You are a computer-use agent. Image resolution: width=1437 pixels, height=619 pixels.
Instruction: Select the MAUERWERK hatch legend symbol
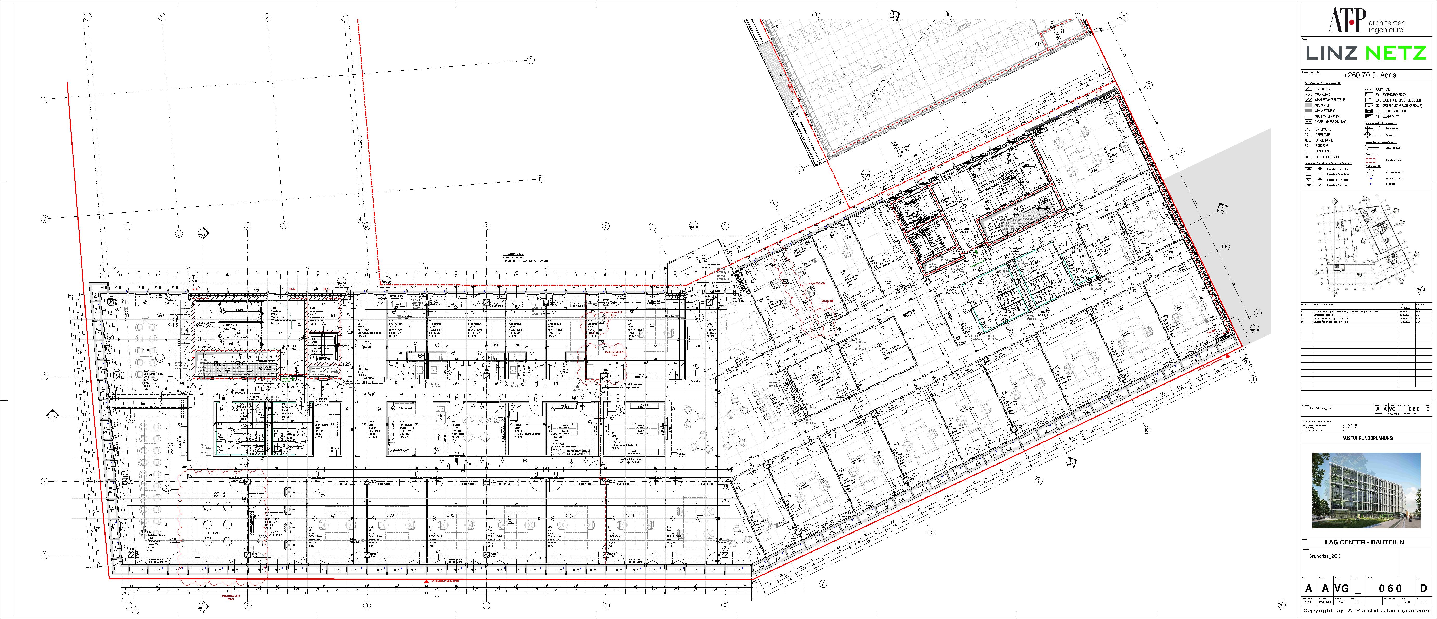1309,94
